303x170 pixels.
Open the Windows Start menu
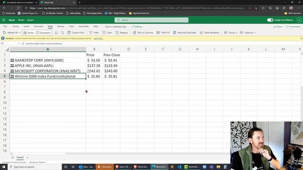click(x=4, y=167)
